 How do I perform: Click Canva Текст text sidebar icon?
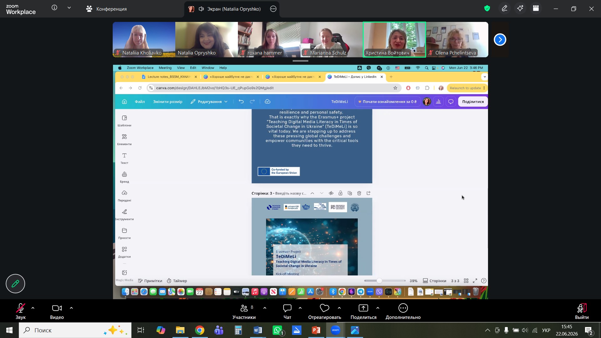[124, 158]
